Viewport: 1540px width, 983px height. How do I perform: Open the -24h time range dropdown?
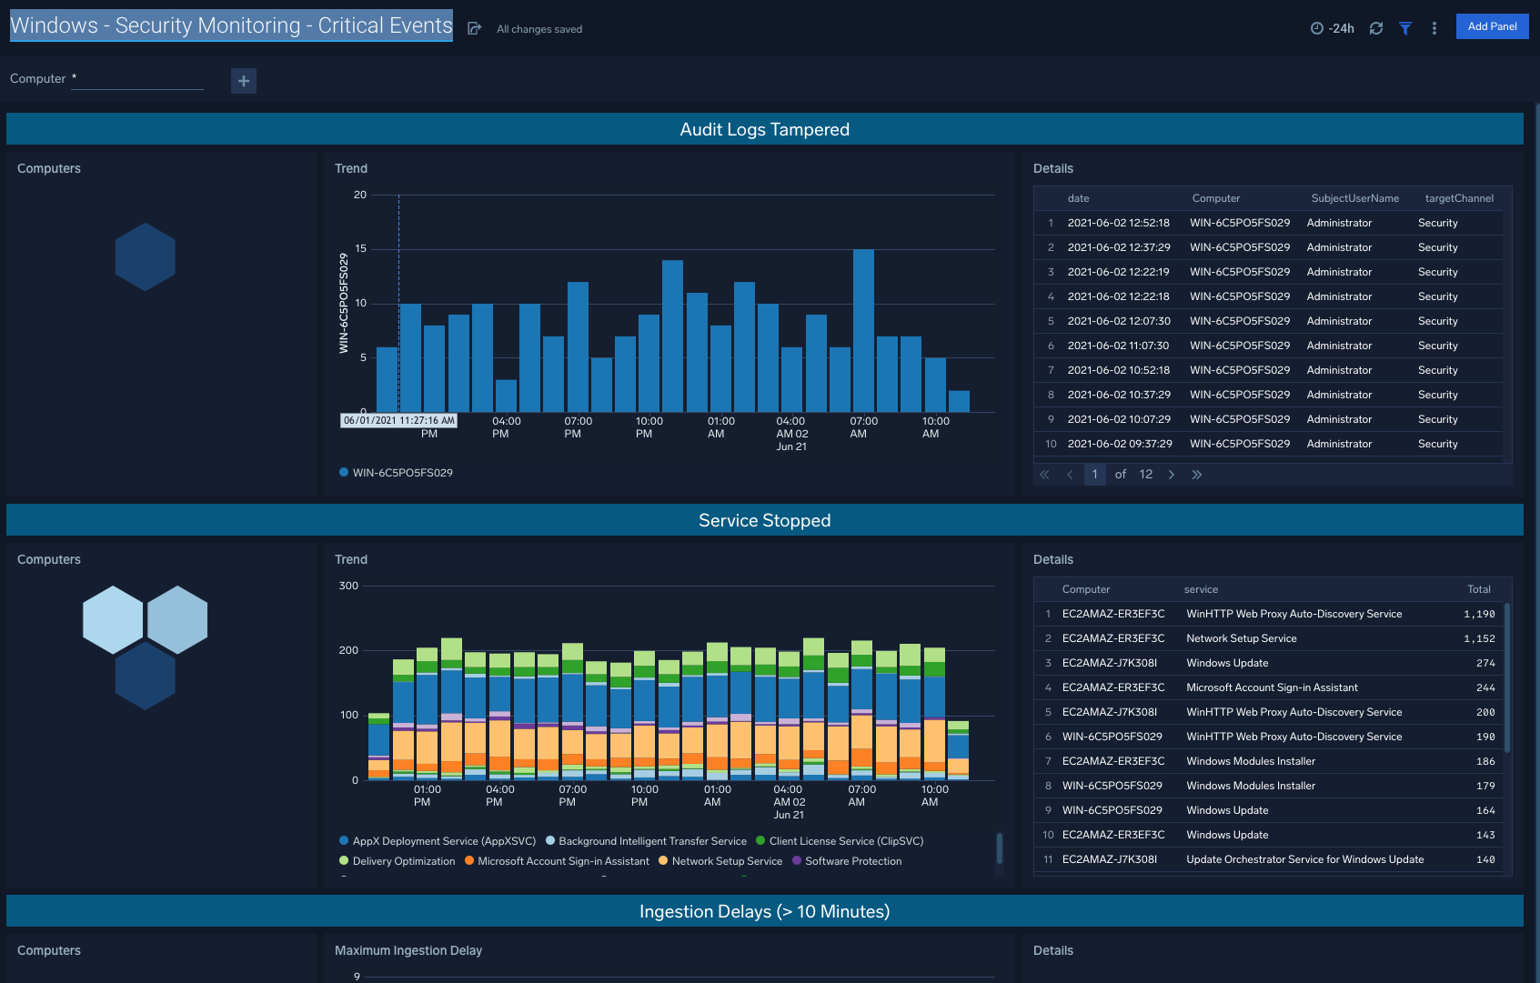(x=1339, y=28)
